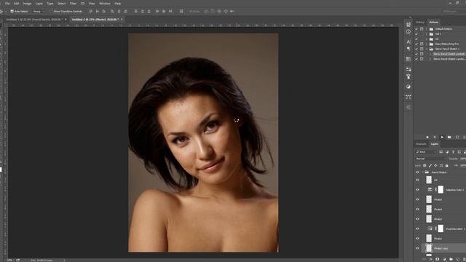Open the Adjustments sliders panel icon
Viewport: 466px width, 262px height.
(408, 69)
